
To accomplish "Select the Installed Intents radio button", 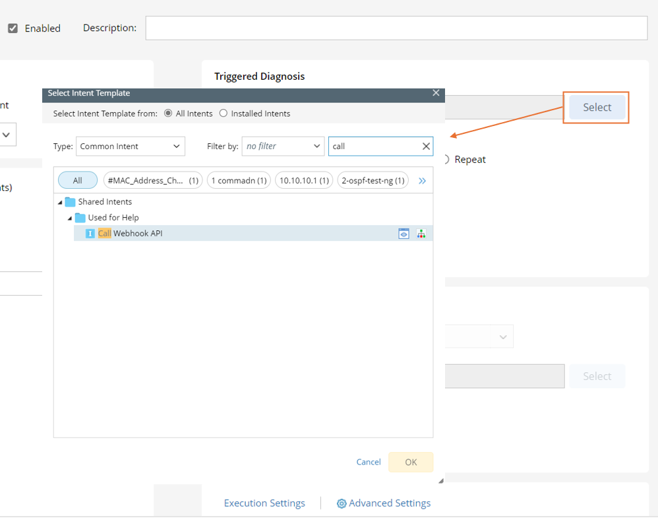I will click(224, 113).
